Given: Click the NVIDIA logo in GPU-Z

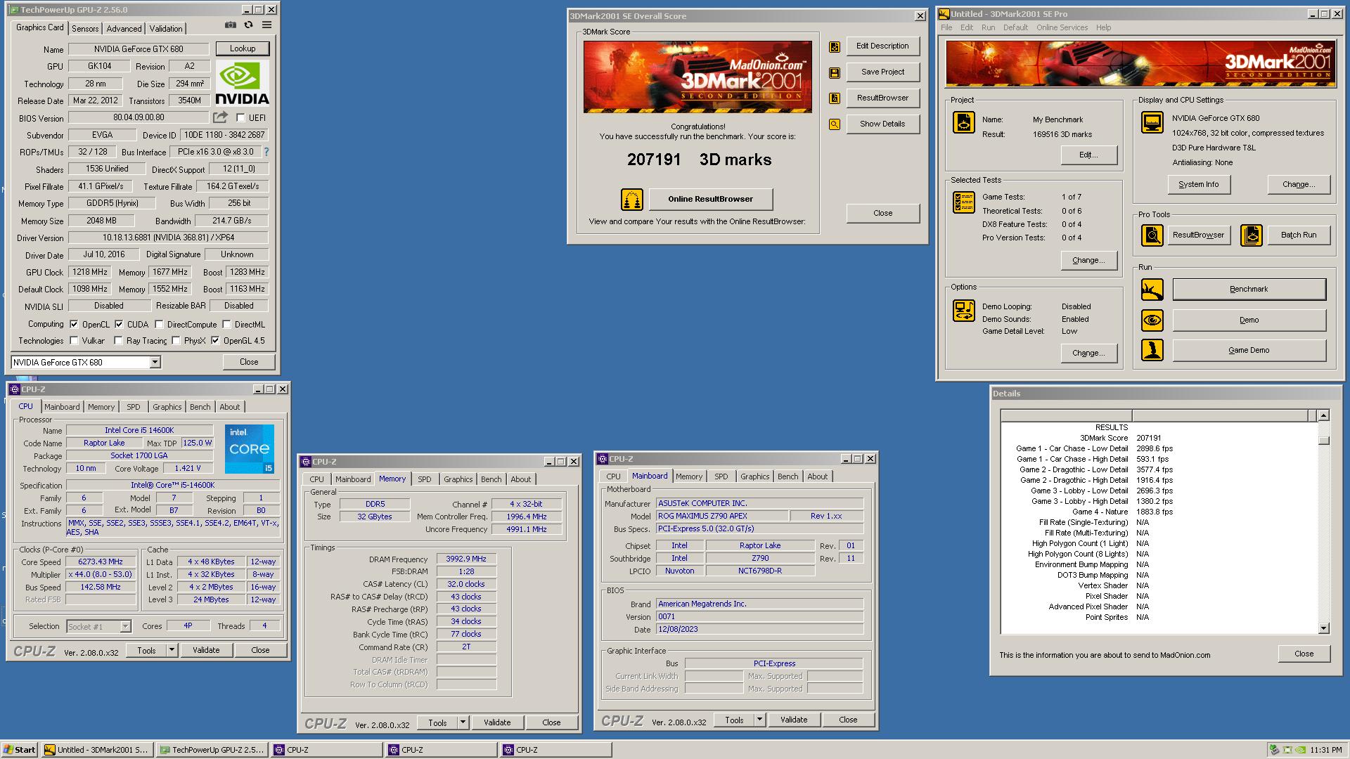Looking at the screenshot, I should click(x=243, y=83).
